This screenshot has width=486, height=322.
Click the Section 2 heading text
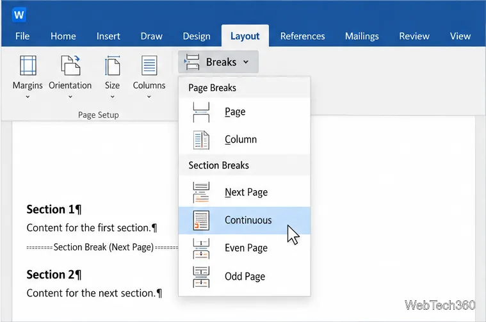click(x=54, y=275)
